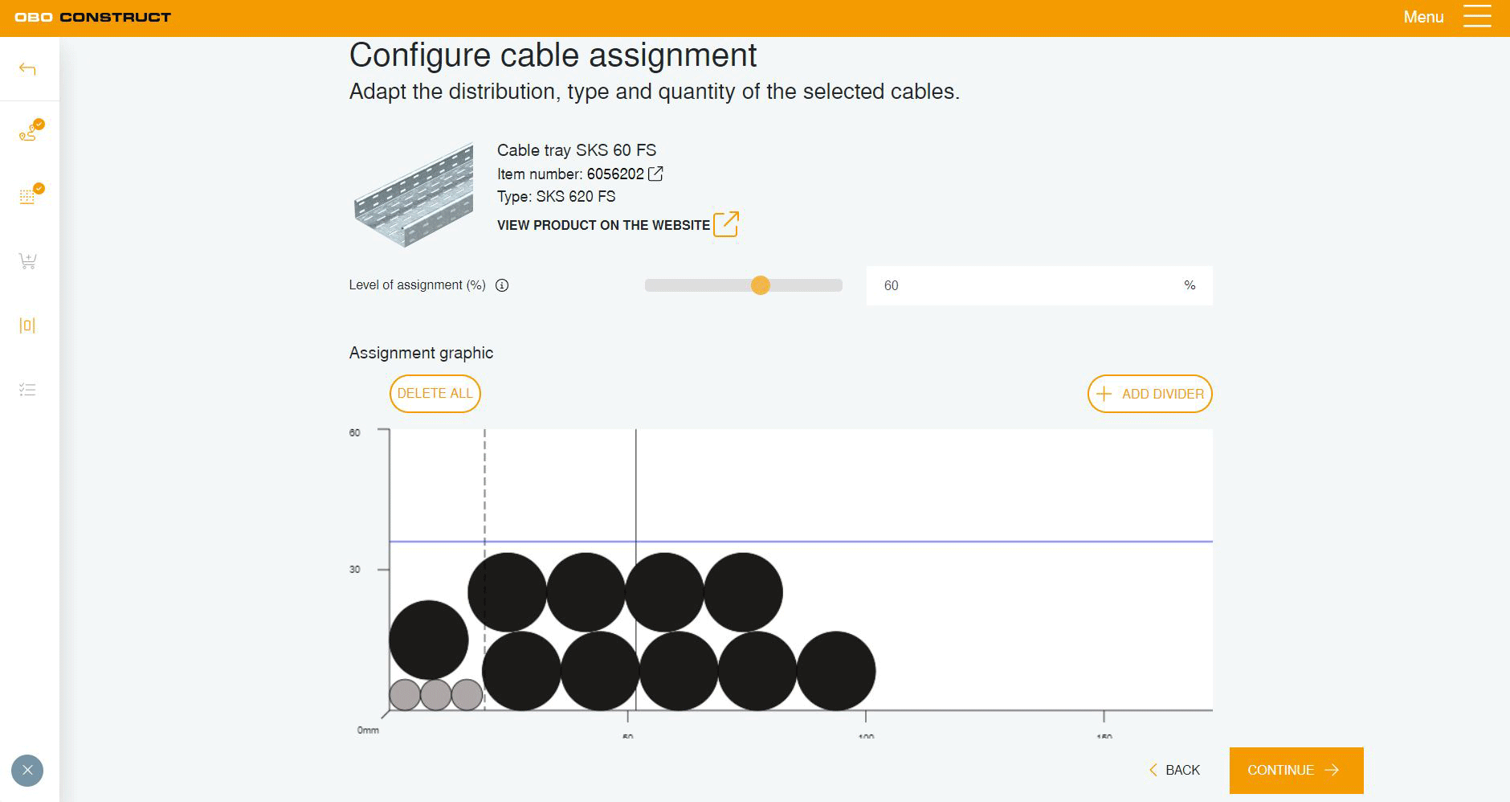Open the route planning step in the sidebar
Viewport: 1510px width, 802px height.
(x=28, y=133)
